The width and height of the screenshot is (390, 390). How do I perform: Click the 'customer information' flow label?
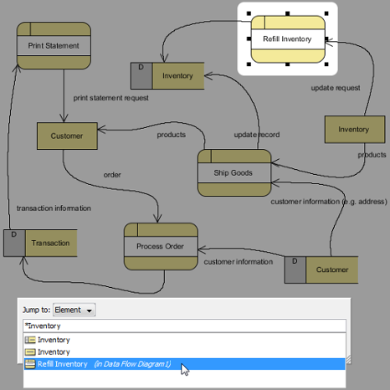239,262
